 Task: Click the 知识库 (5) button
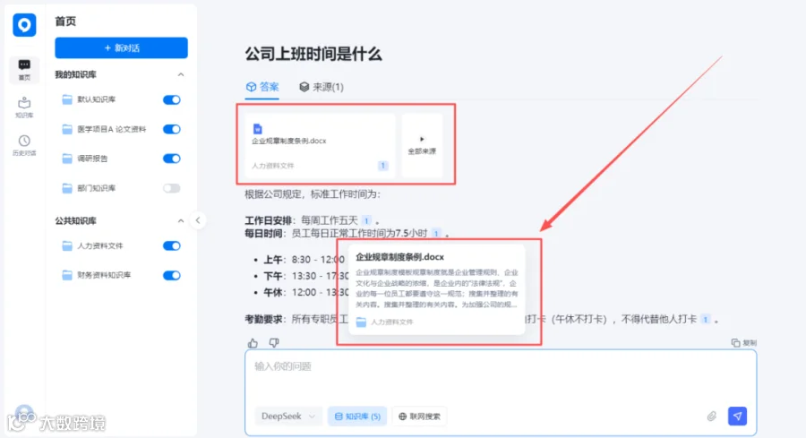[x=357, y=416]
